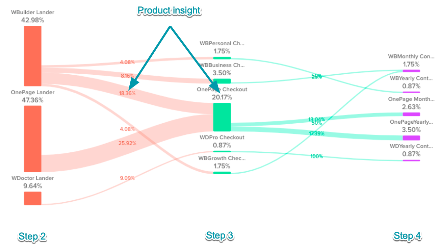439x249 pixels.
Task: Select the 17.39% flow label
Action: (x=316, y=134)
